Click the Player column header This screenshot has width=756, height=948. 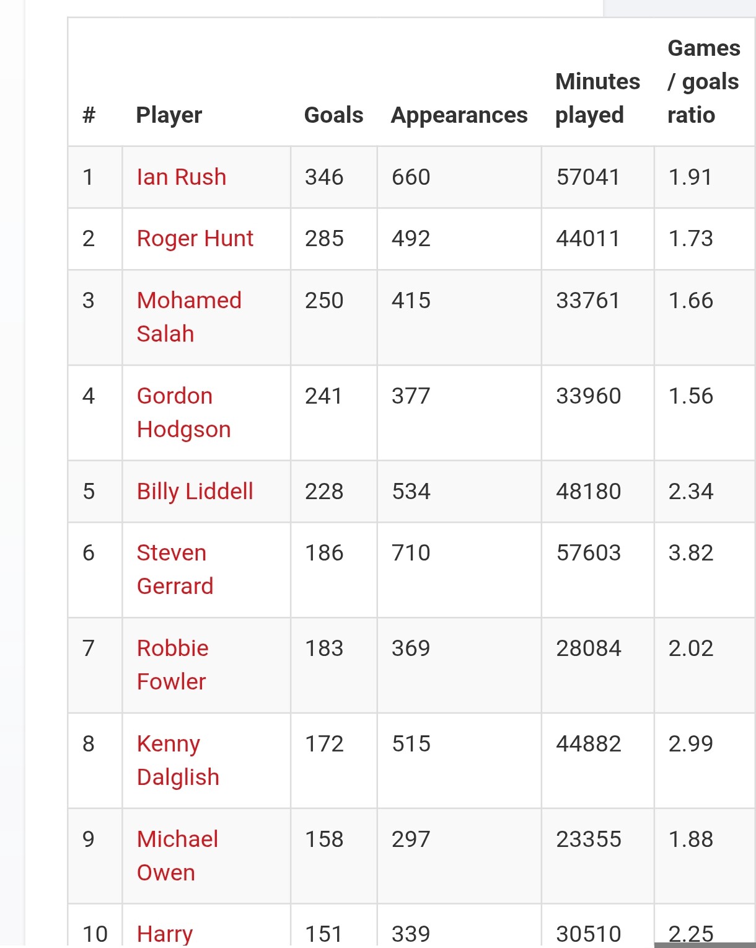tap(169, 115)
